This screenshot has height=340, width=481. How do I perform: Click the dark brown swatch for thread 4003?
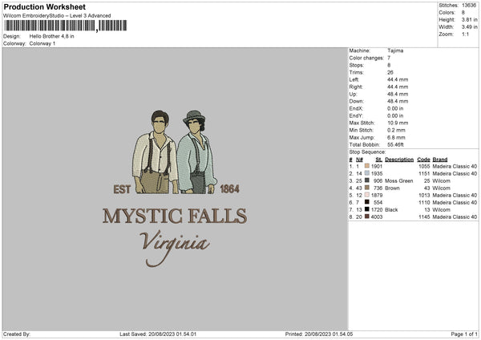click(x=367, y=217)
